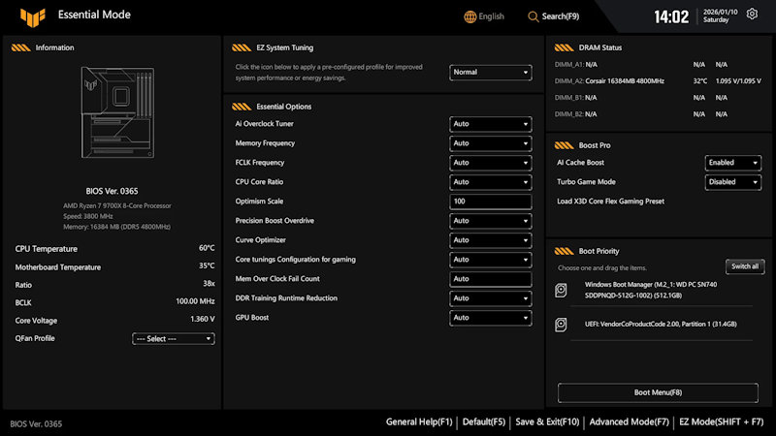776x436 pixels.
Task: Click the search magnifier icon
Action: tap(533, 16)
